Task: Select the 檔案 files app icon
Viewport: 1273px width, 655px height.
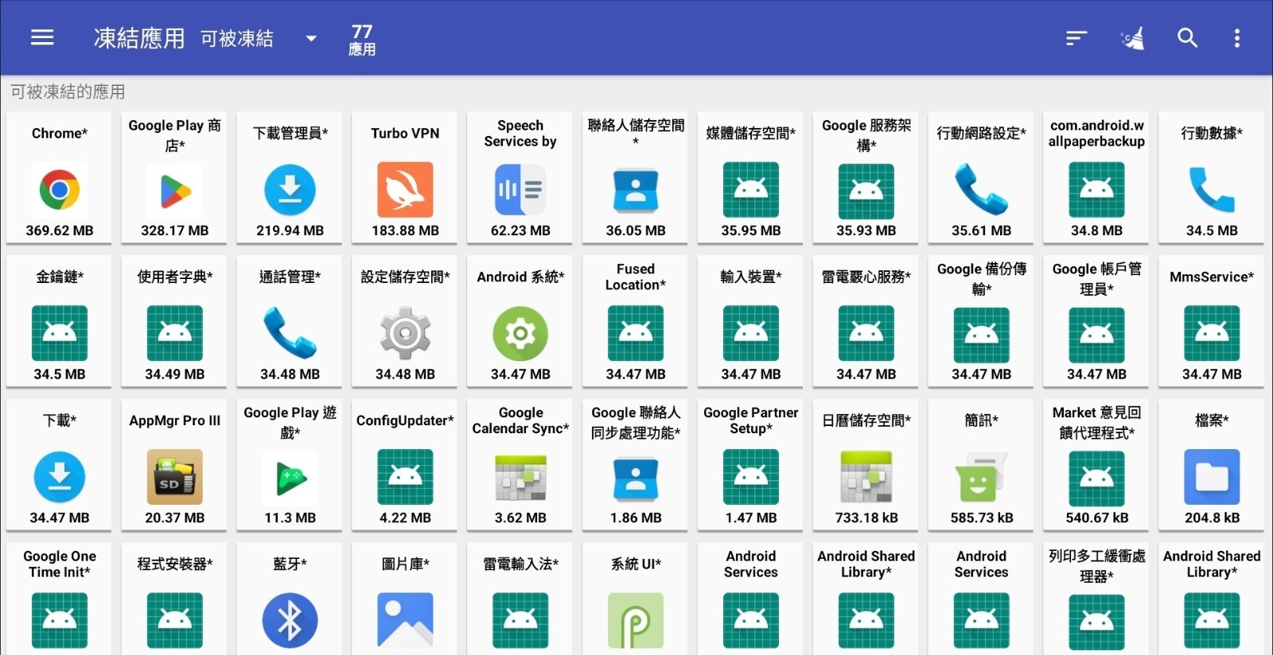Action: [x=1211, y=477]
